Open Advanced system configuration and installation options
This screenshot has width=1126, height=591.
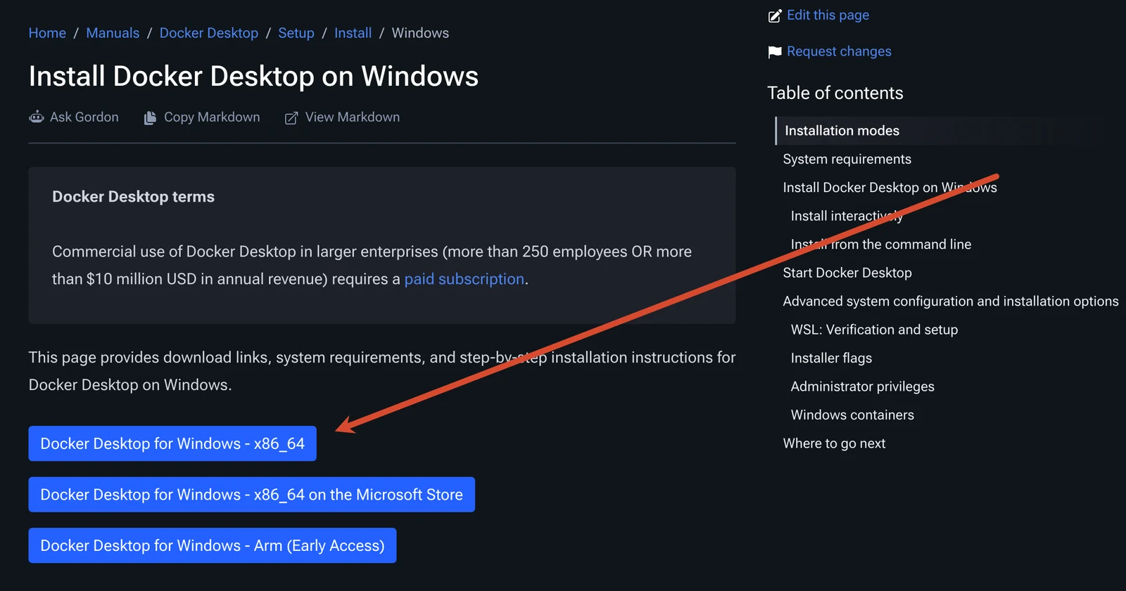click(x=951, y=301)
